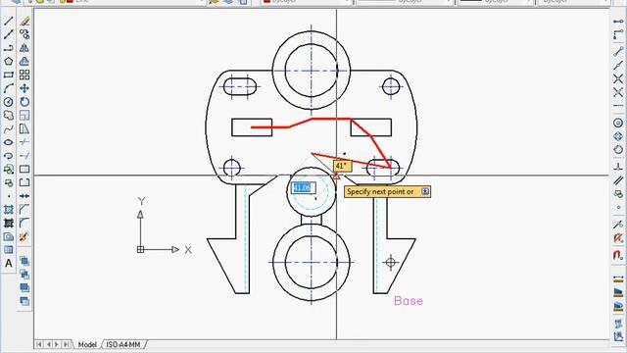Click the dynamic input distance field 41.08
Screen dimensions: 627x353
[x=304, y=187]
